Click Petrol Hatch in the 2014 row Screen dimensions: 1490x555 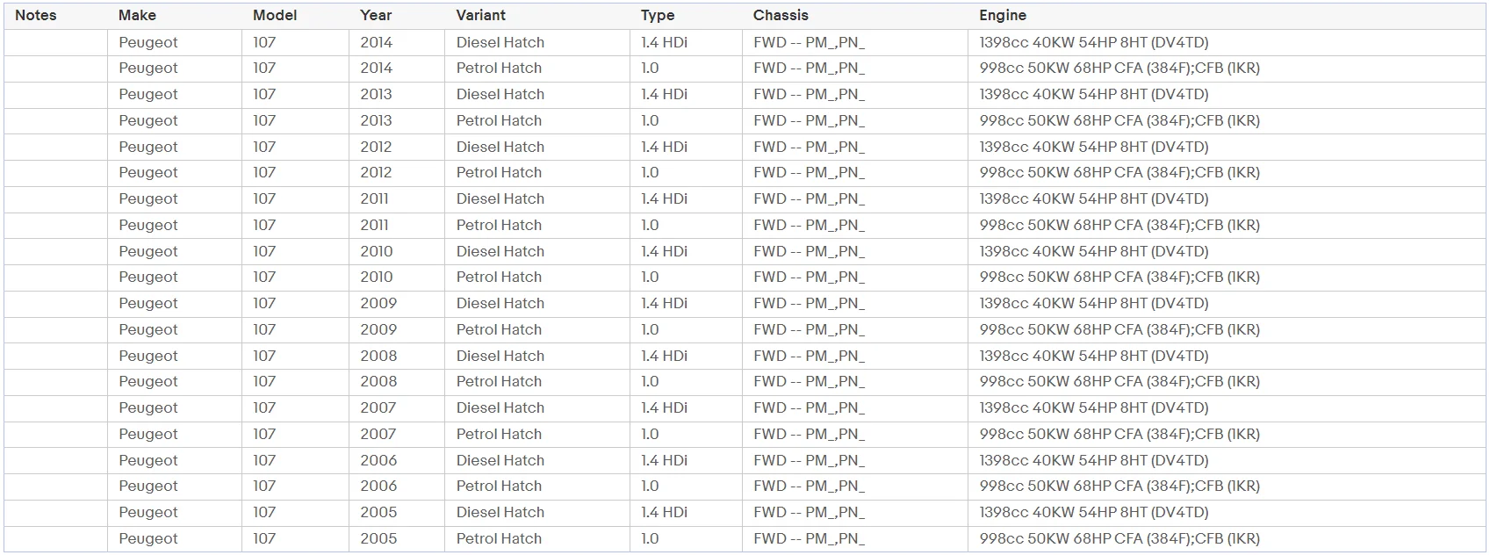[x=499, y=68]
